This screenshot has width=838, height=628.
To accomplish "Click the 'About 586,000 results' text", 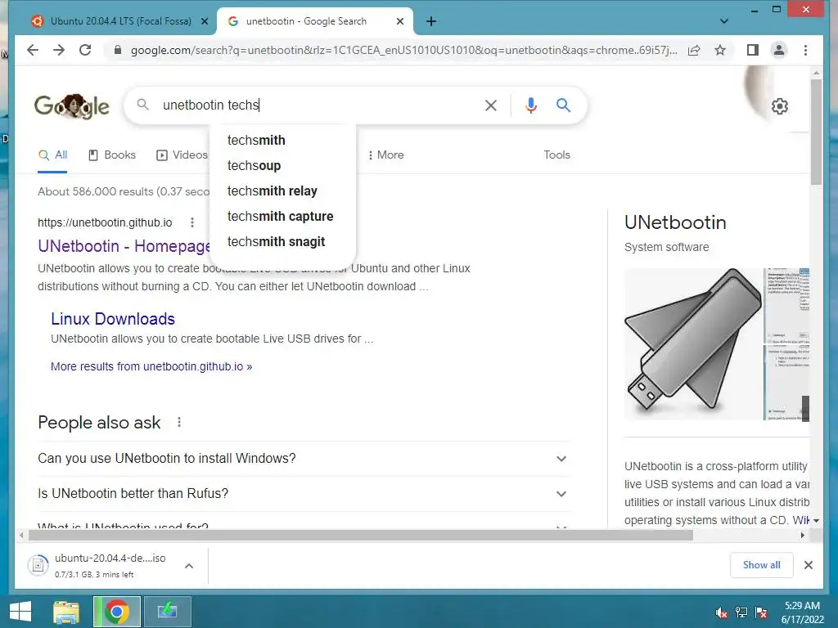I will coord(124,191).
